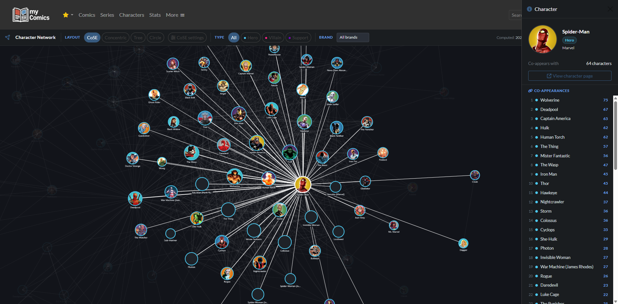Open the Comics menu
Viewport: 618px width, 304px height.
(87, 15)
